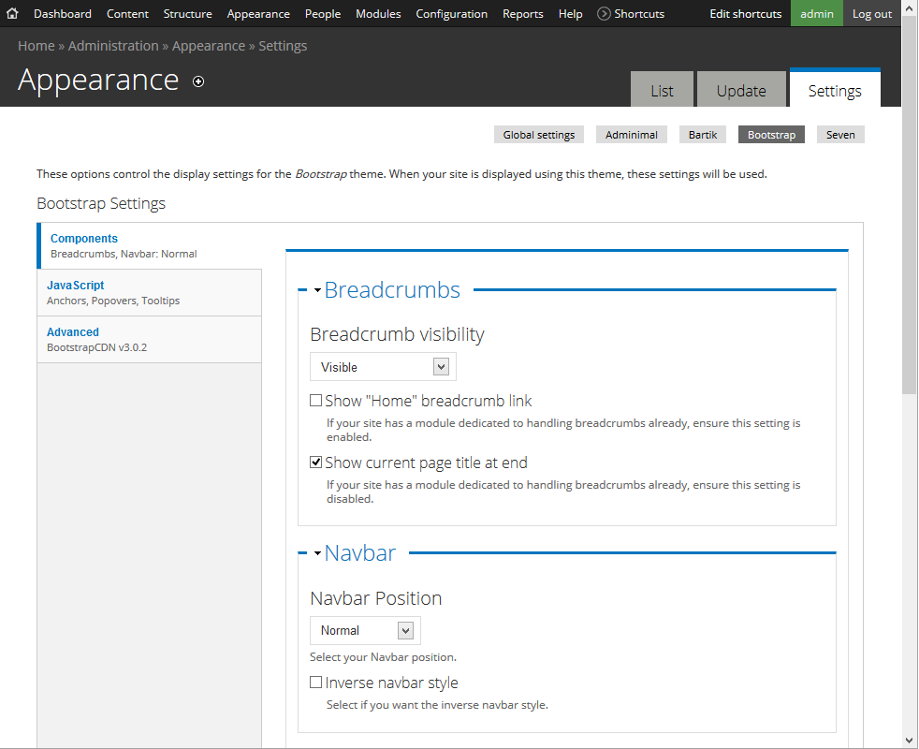The image size is (919, 749).
Task: Click Administration in the breadcrumb trail
Action: (113, 46)
